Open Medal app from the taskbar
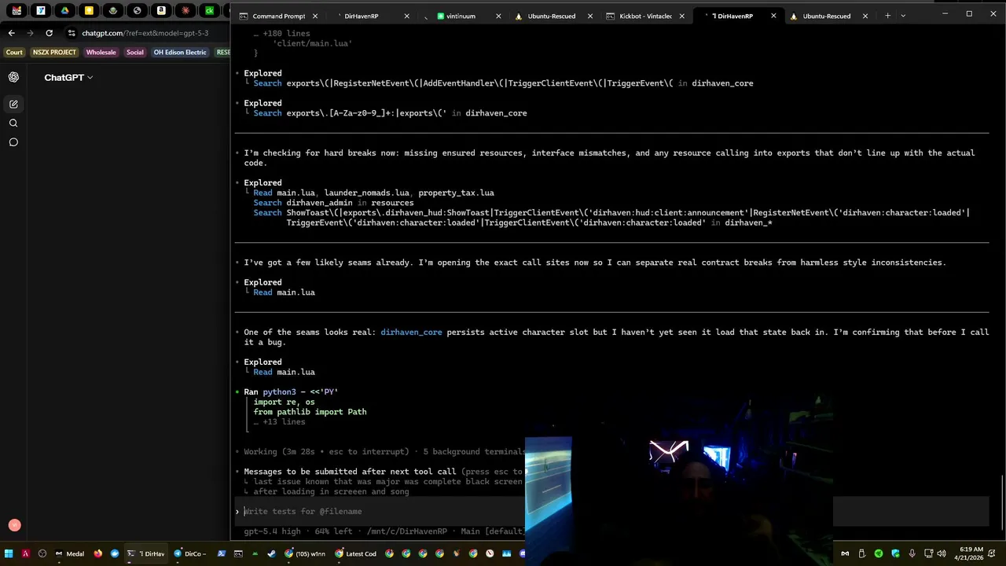This screenshot has height=566, width=1006. click(x=69, y=553)
